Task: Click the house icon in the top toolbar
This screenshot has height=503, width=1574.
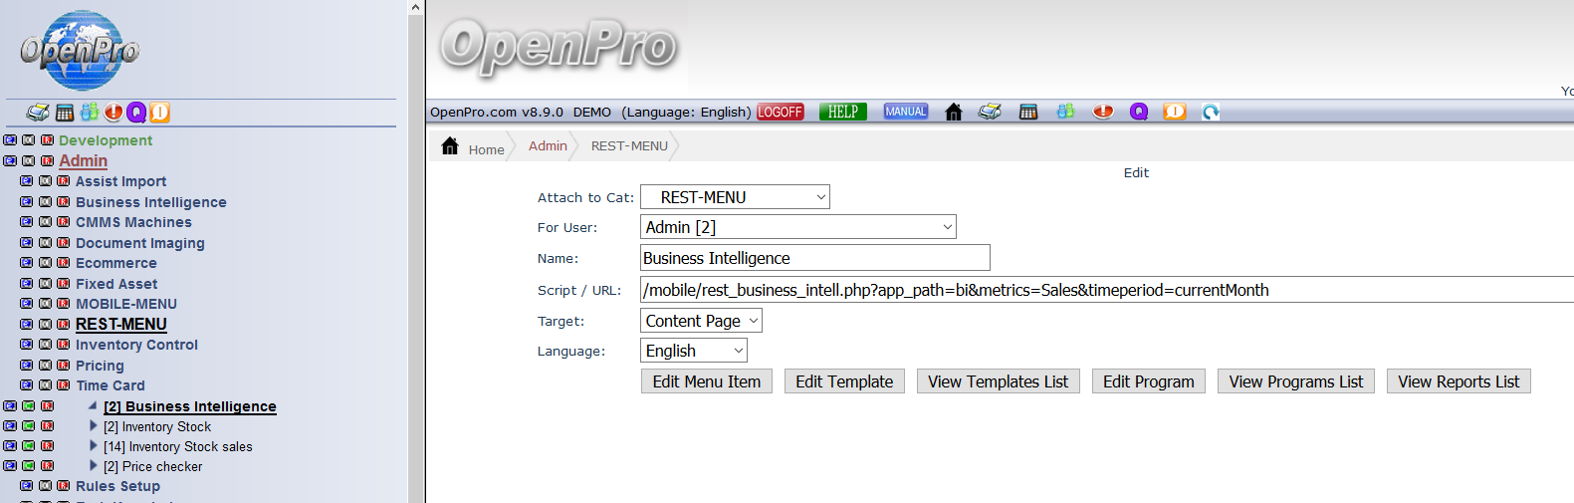Action: pos(953,112)
